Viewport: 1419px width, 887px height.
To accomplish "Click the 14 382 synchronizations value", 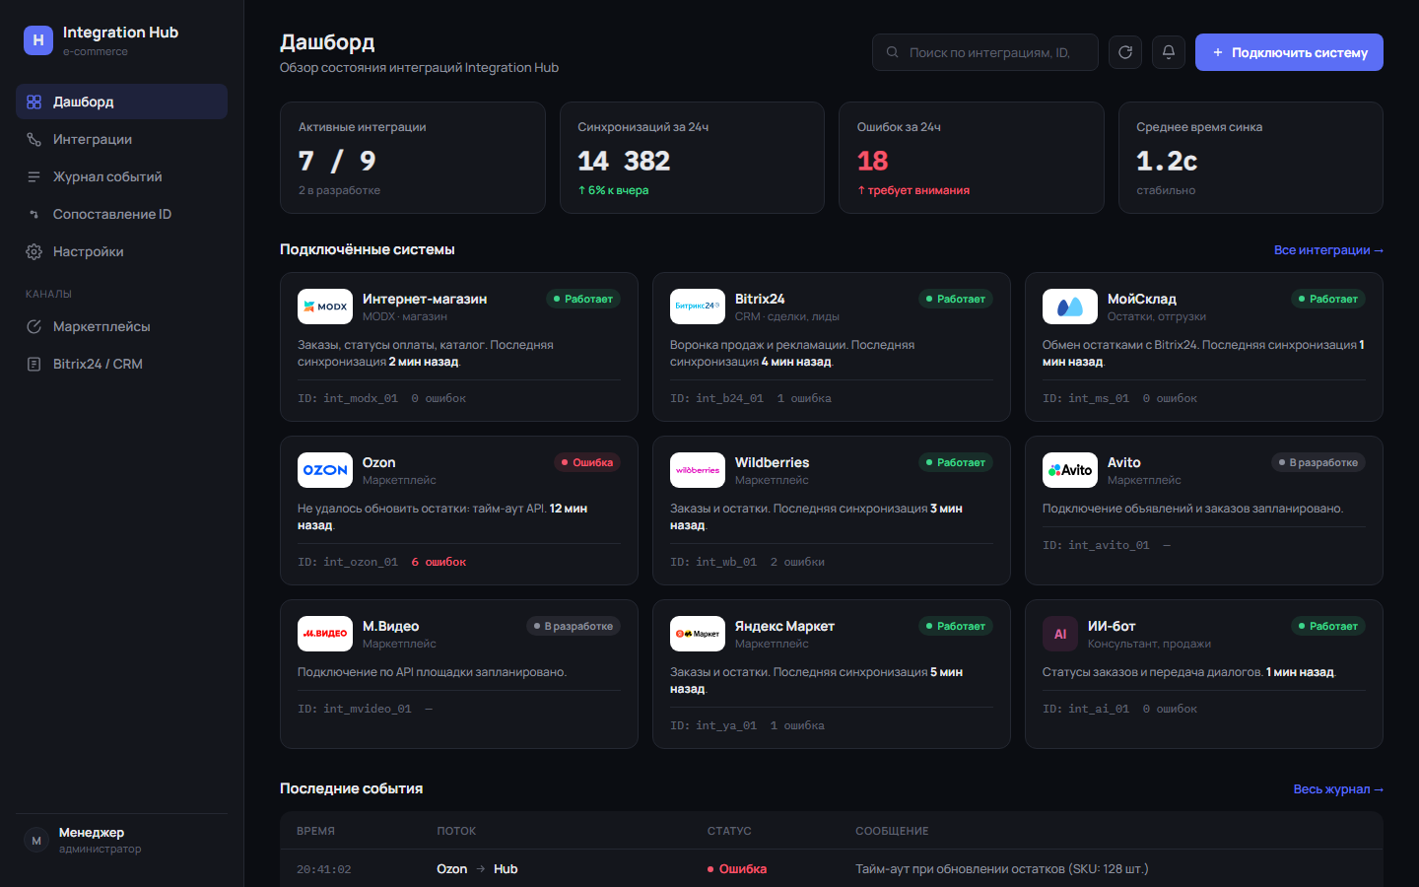I will 624,161.
